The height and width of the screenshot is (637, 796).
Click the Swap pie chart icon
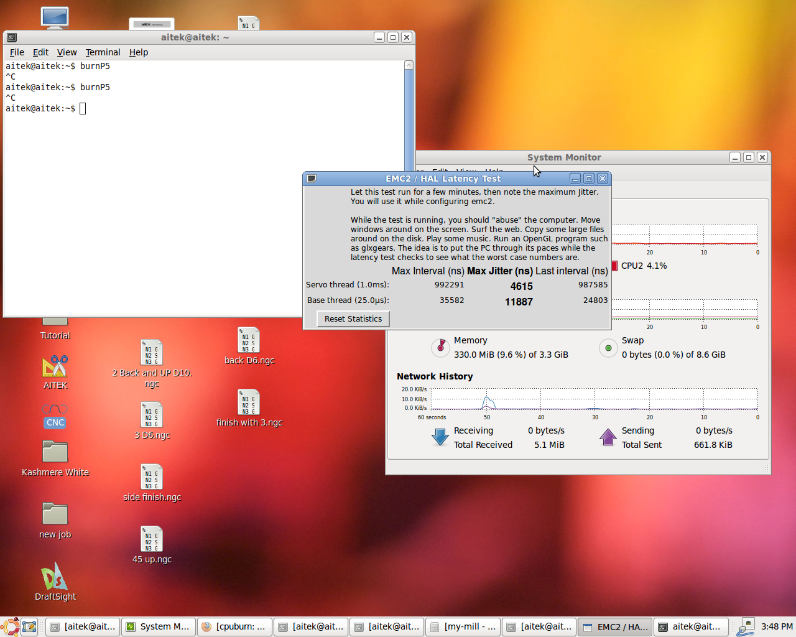[608, 348]
